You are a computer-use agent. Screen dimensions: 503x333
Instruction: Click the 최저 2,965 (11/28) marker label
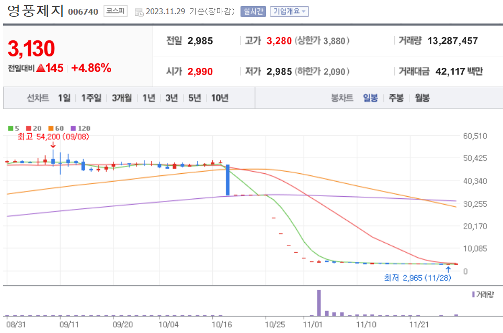coord(417,278)
